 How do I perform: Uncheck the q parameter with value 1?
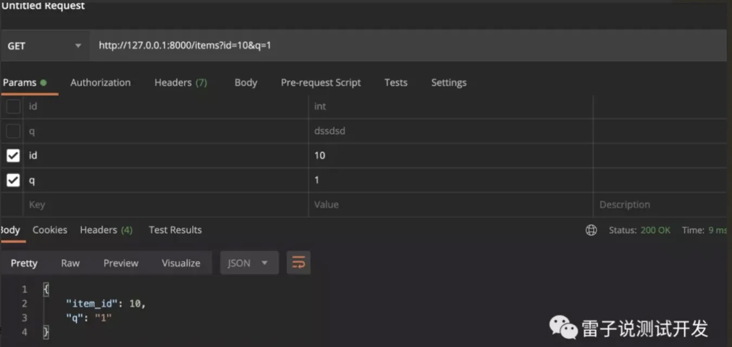tap(13, 180)
